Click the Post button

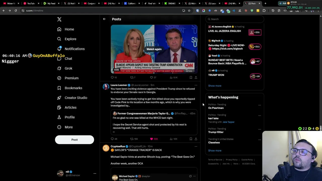(x=74, y=140)
